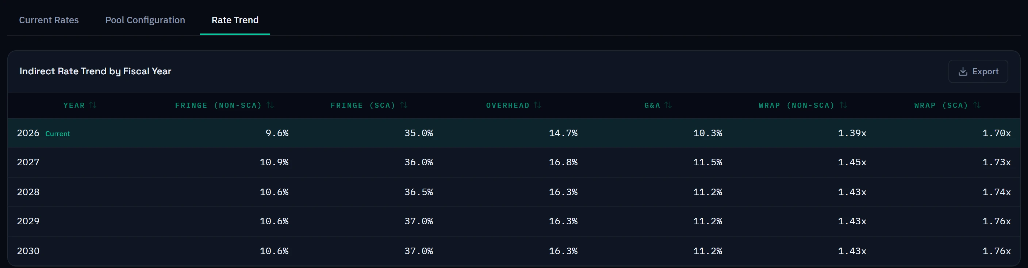Click the YEAR column header label

(74, 106)
